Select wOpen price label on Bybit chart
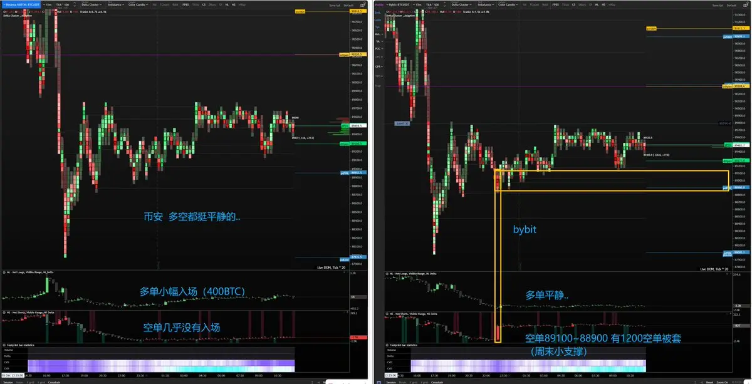This screenshot has height=384, width=752. click(728, 86)
